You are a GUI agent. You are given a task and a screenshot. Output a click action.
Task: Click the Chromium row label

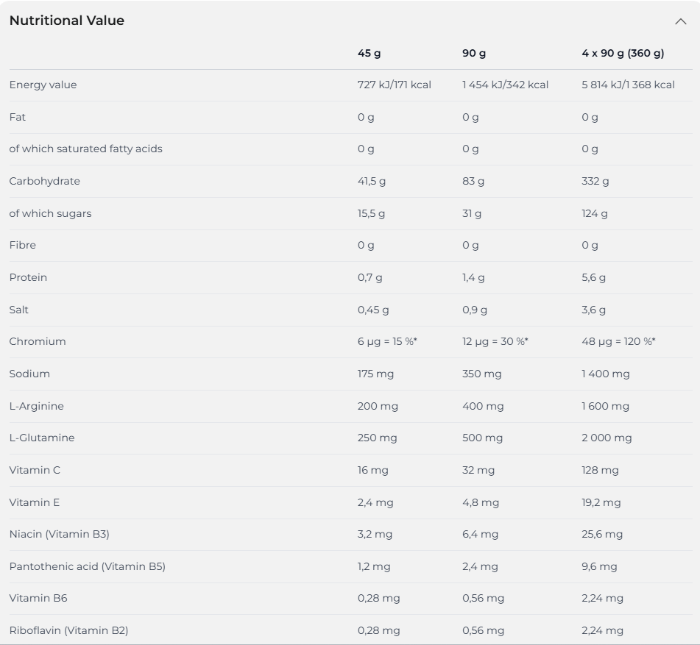pos(38,341)
